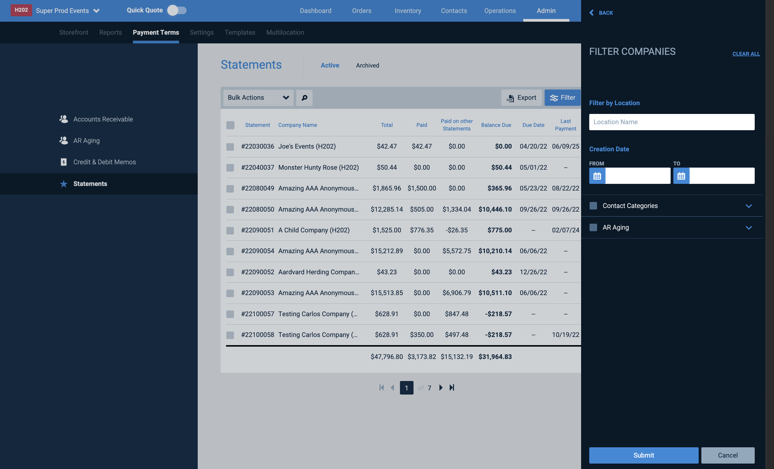The width and height of the screenshot is (774, 469).
Task: Open the TO date calendar icon
Action: coord(681,176)
